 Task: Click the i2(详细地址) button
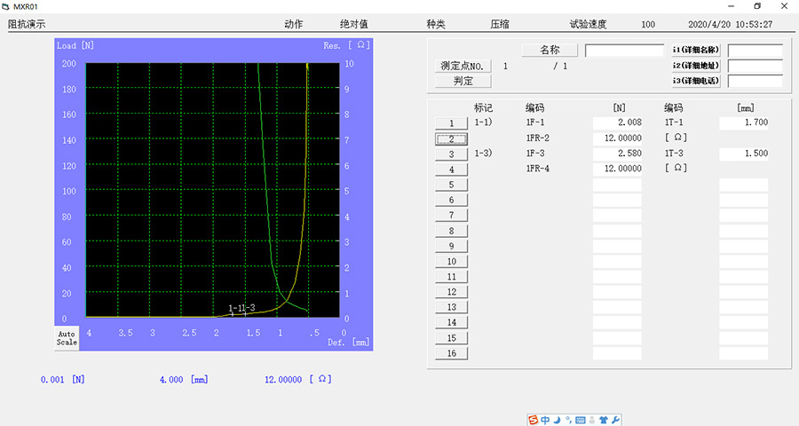click(696, 65)
